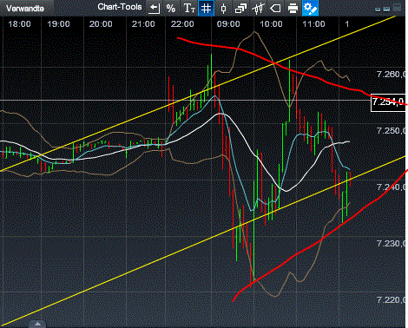Toggle the chart grid lines
Viewport: 408px width, 328px height.
tap(206, 8)
